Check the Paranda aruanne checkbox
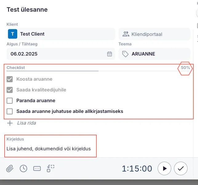The height and width of the screenshot is (185, 198). click(x=10, y=101)
